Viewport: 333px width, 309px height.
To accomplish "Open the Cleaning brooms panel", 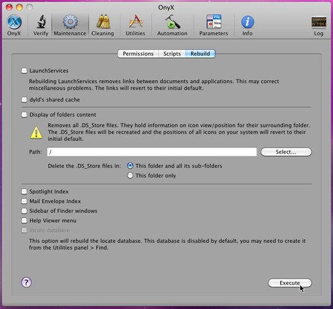I will pyautogui.click(x=103, y=26).
